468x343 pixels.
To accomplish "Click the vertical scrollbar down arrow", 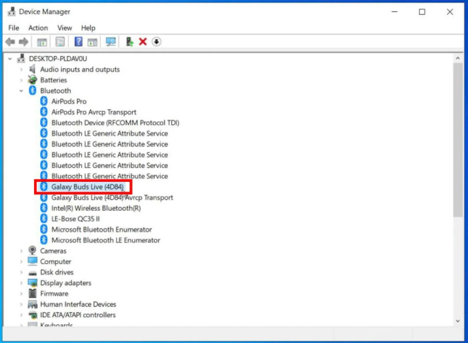I will pyautogui.click(x=458, y=321).
